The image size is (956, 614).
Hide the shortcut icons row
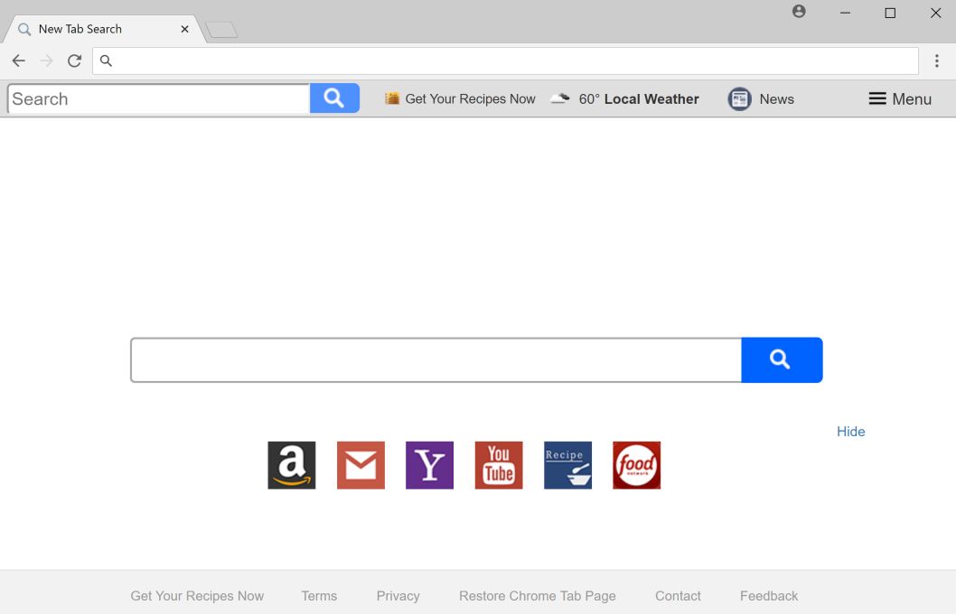(x=850, y=432)
